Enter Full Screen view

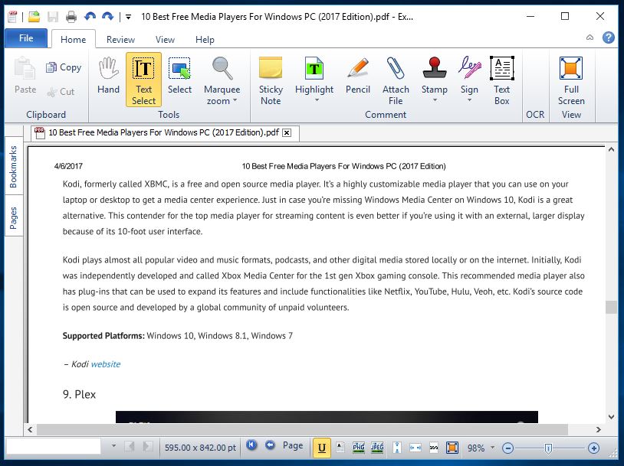571,79
